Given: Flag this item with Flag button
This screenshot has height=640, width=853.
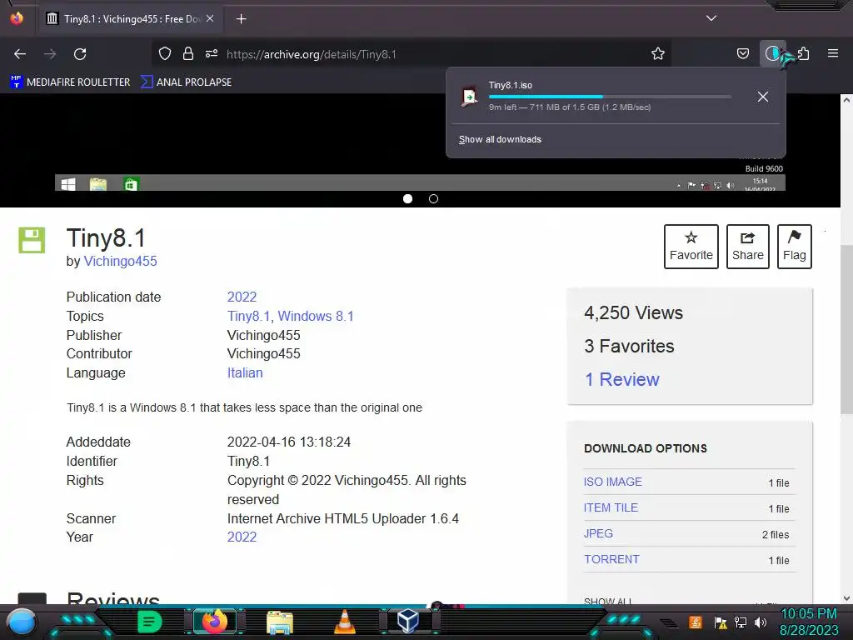Looking at the screenshot, I should point(794,247).
